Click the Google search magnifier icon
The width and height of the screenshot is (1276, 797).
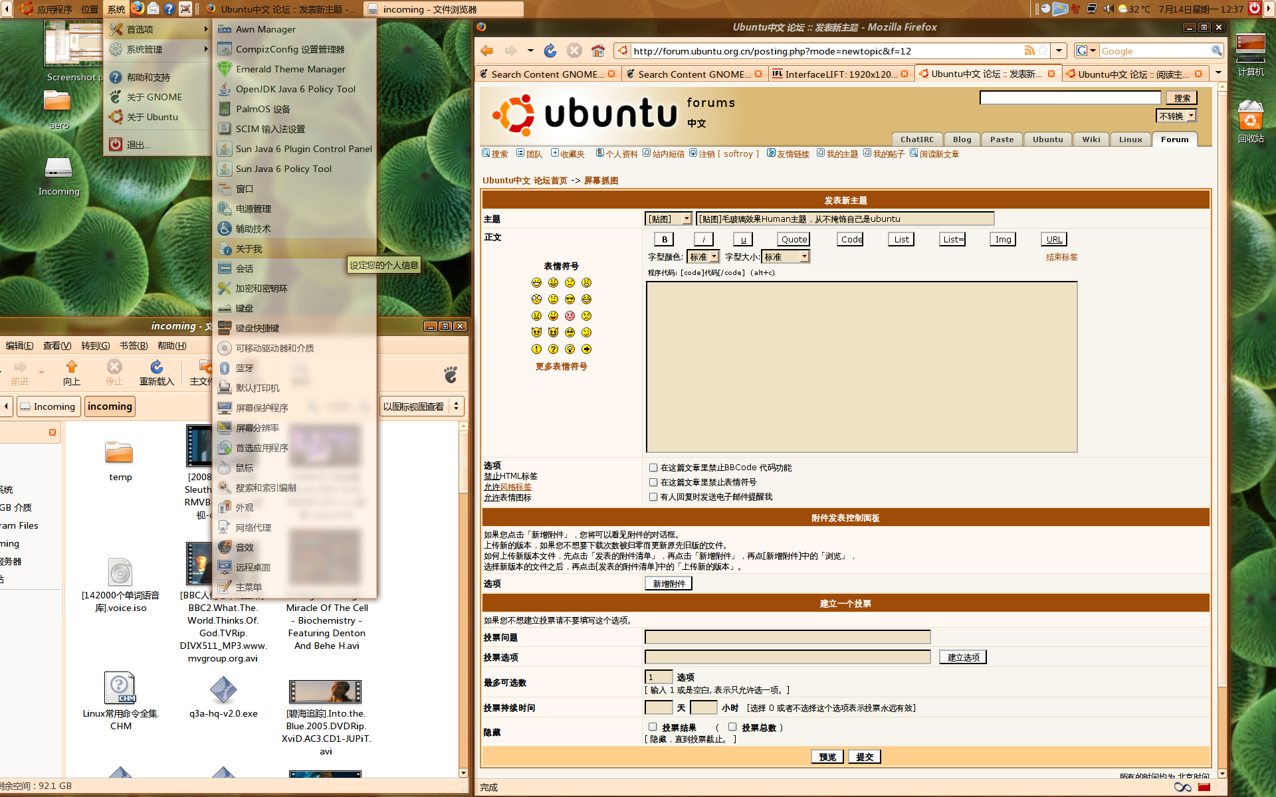1216,51
